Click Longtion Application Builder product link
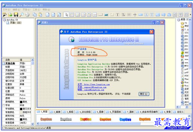 click(94, 64)
